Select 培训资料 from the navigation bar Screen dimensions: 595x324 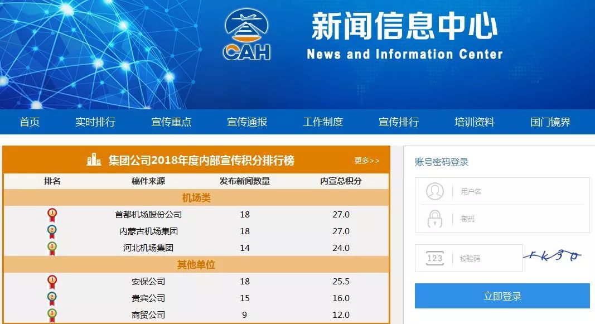click(x=474, y=122)
